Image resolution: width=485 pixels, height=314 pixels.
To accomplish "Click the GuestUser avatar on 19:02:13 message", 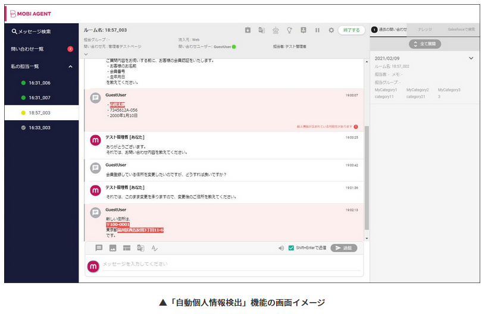I will pyautogui.click(x=96, y=213).
